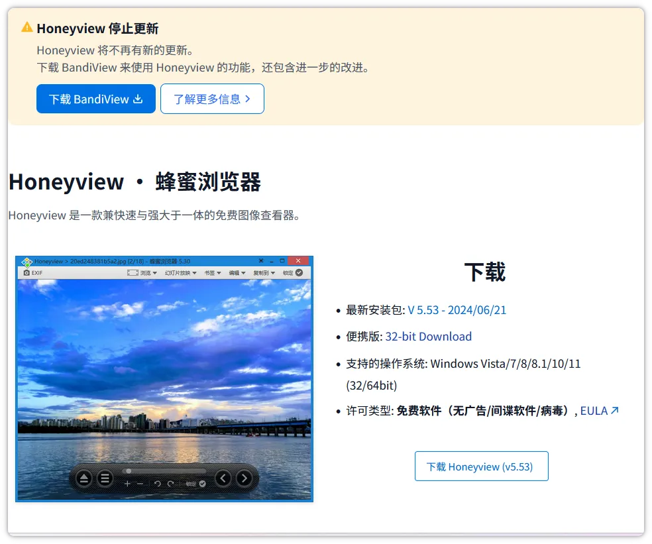Expand the 浏览 dropdown
652x544 pixels.
coord(148,273)
